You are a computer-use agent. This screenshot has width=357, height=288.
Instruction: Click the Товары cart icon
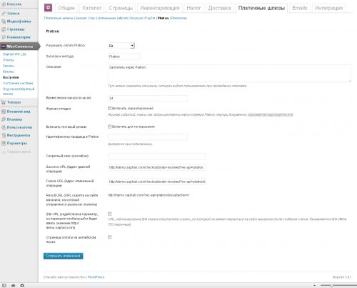(x=4, y=102)
